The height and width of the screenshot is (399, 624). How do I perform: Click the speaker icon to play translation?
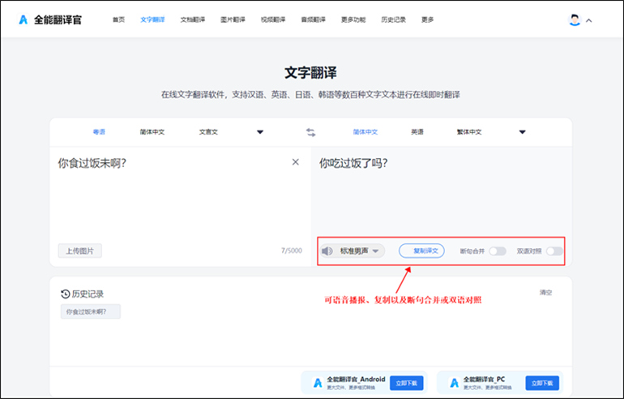click(x=327, y=251)
